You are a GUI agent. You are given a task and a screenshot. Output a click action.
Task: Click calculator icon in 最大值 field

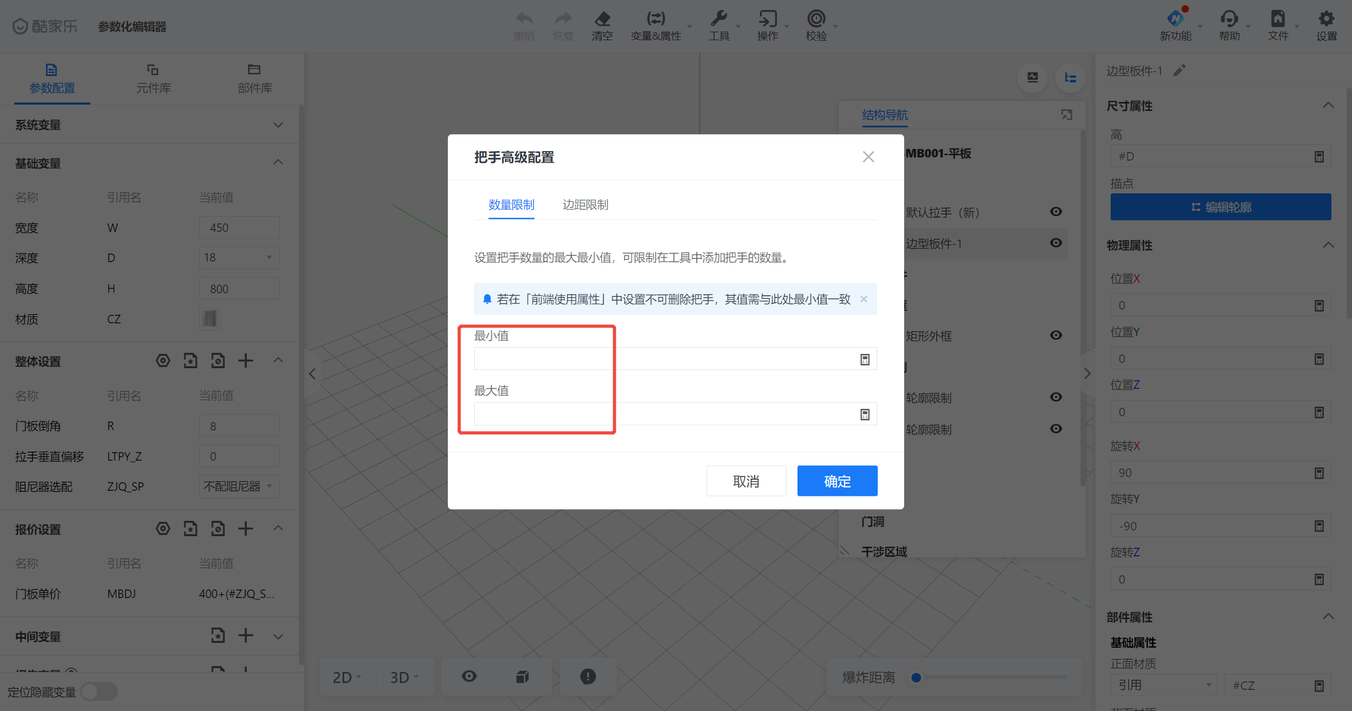[865, 415]
